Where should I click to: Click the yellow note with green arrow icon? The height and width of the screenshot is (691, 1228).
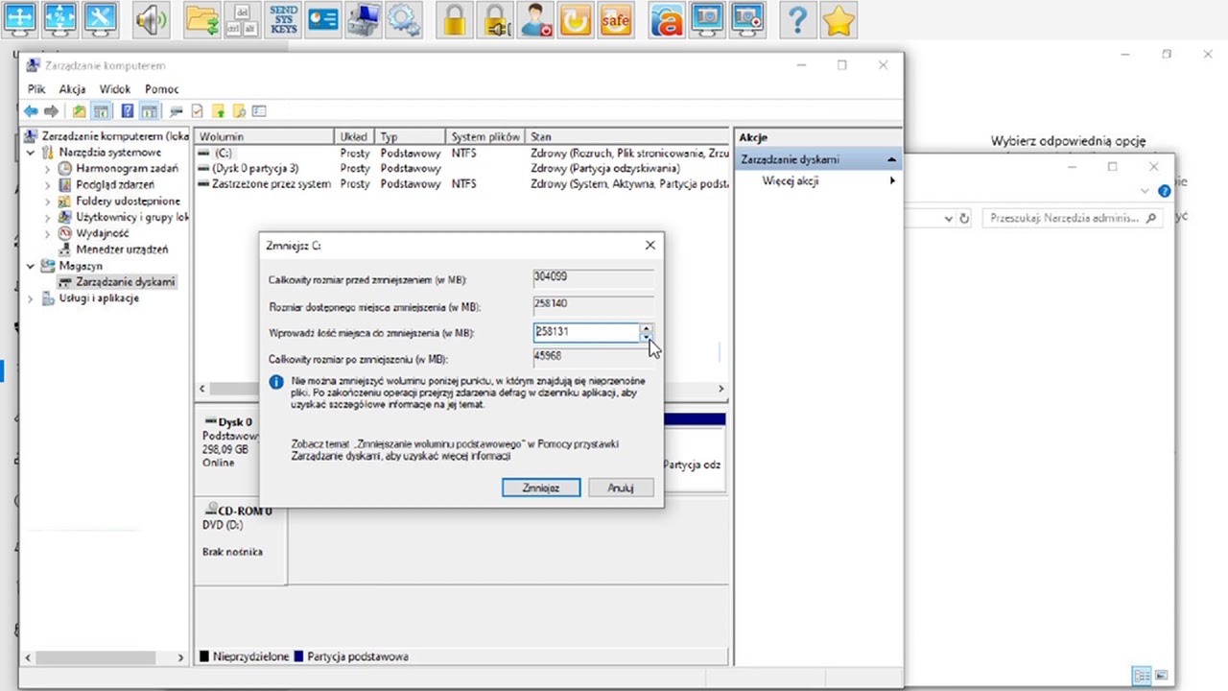pyautogui.click(x=218, y=111)
